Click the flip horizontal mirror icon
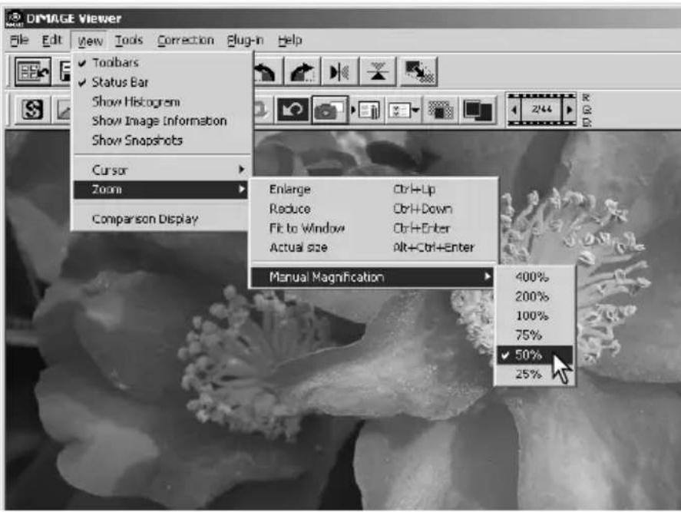The height and width of the screenshot is (512, 681). [339, 71]
